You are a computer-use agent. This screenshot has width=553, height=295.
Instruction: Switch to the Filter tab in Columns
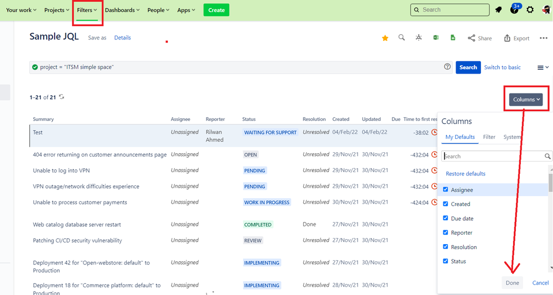[489, 137]
